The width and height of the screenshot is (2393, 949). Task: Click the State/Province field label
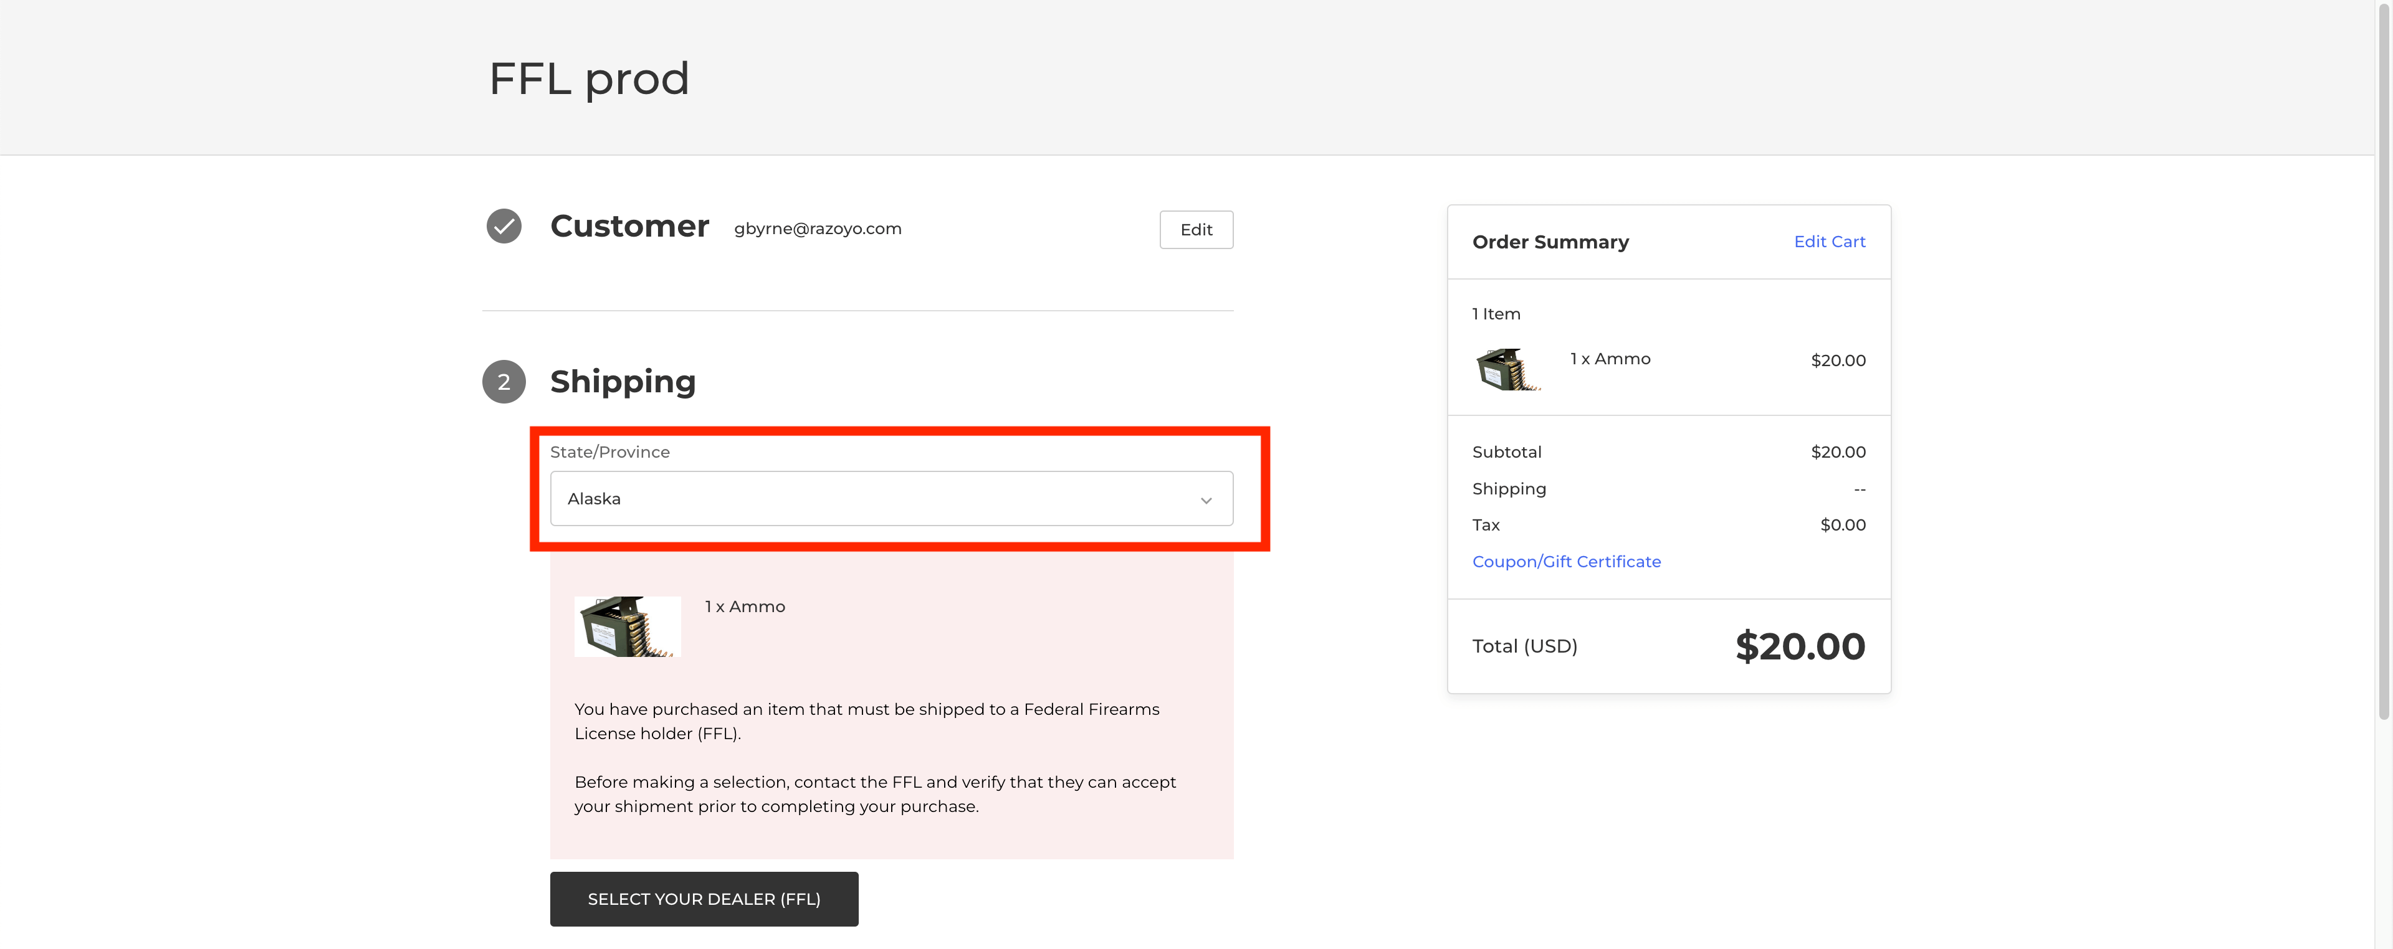tap(609, 452)
